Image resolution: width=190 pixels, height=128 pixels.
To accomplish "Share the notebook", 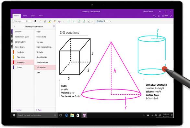I will pos(165,16).
